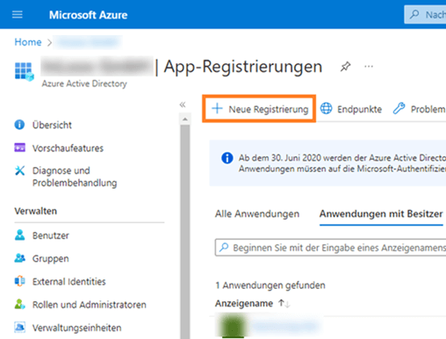Switch to Alle Anwendungen tab

point(257,214)
